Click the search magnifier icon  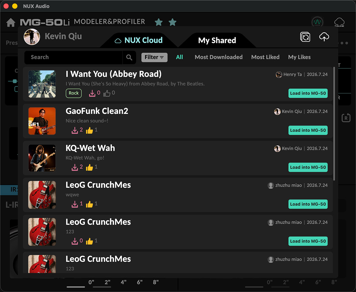tap(129, 57)
